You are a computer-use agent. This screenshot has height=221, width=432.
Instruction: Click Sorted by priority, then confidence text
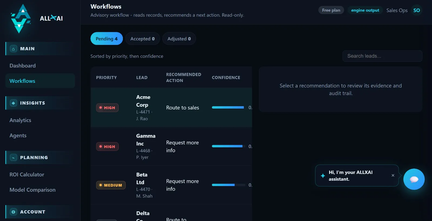[127, 56]
